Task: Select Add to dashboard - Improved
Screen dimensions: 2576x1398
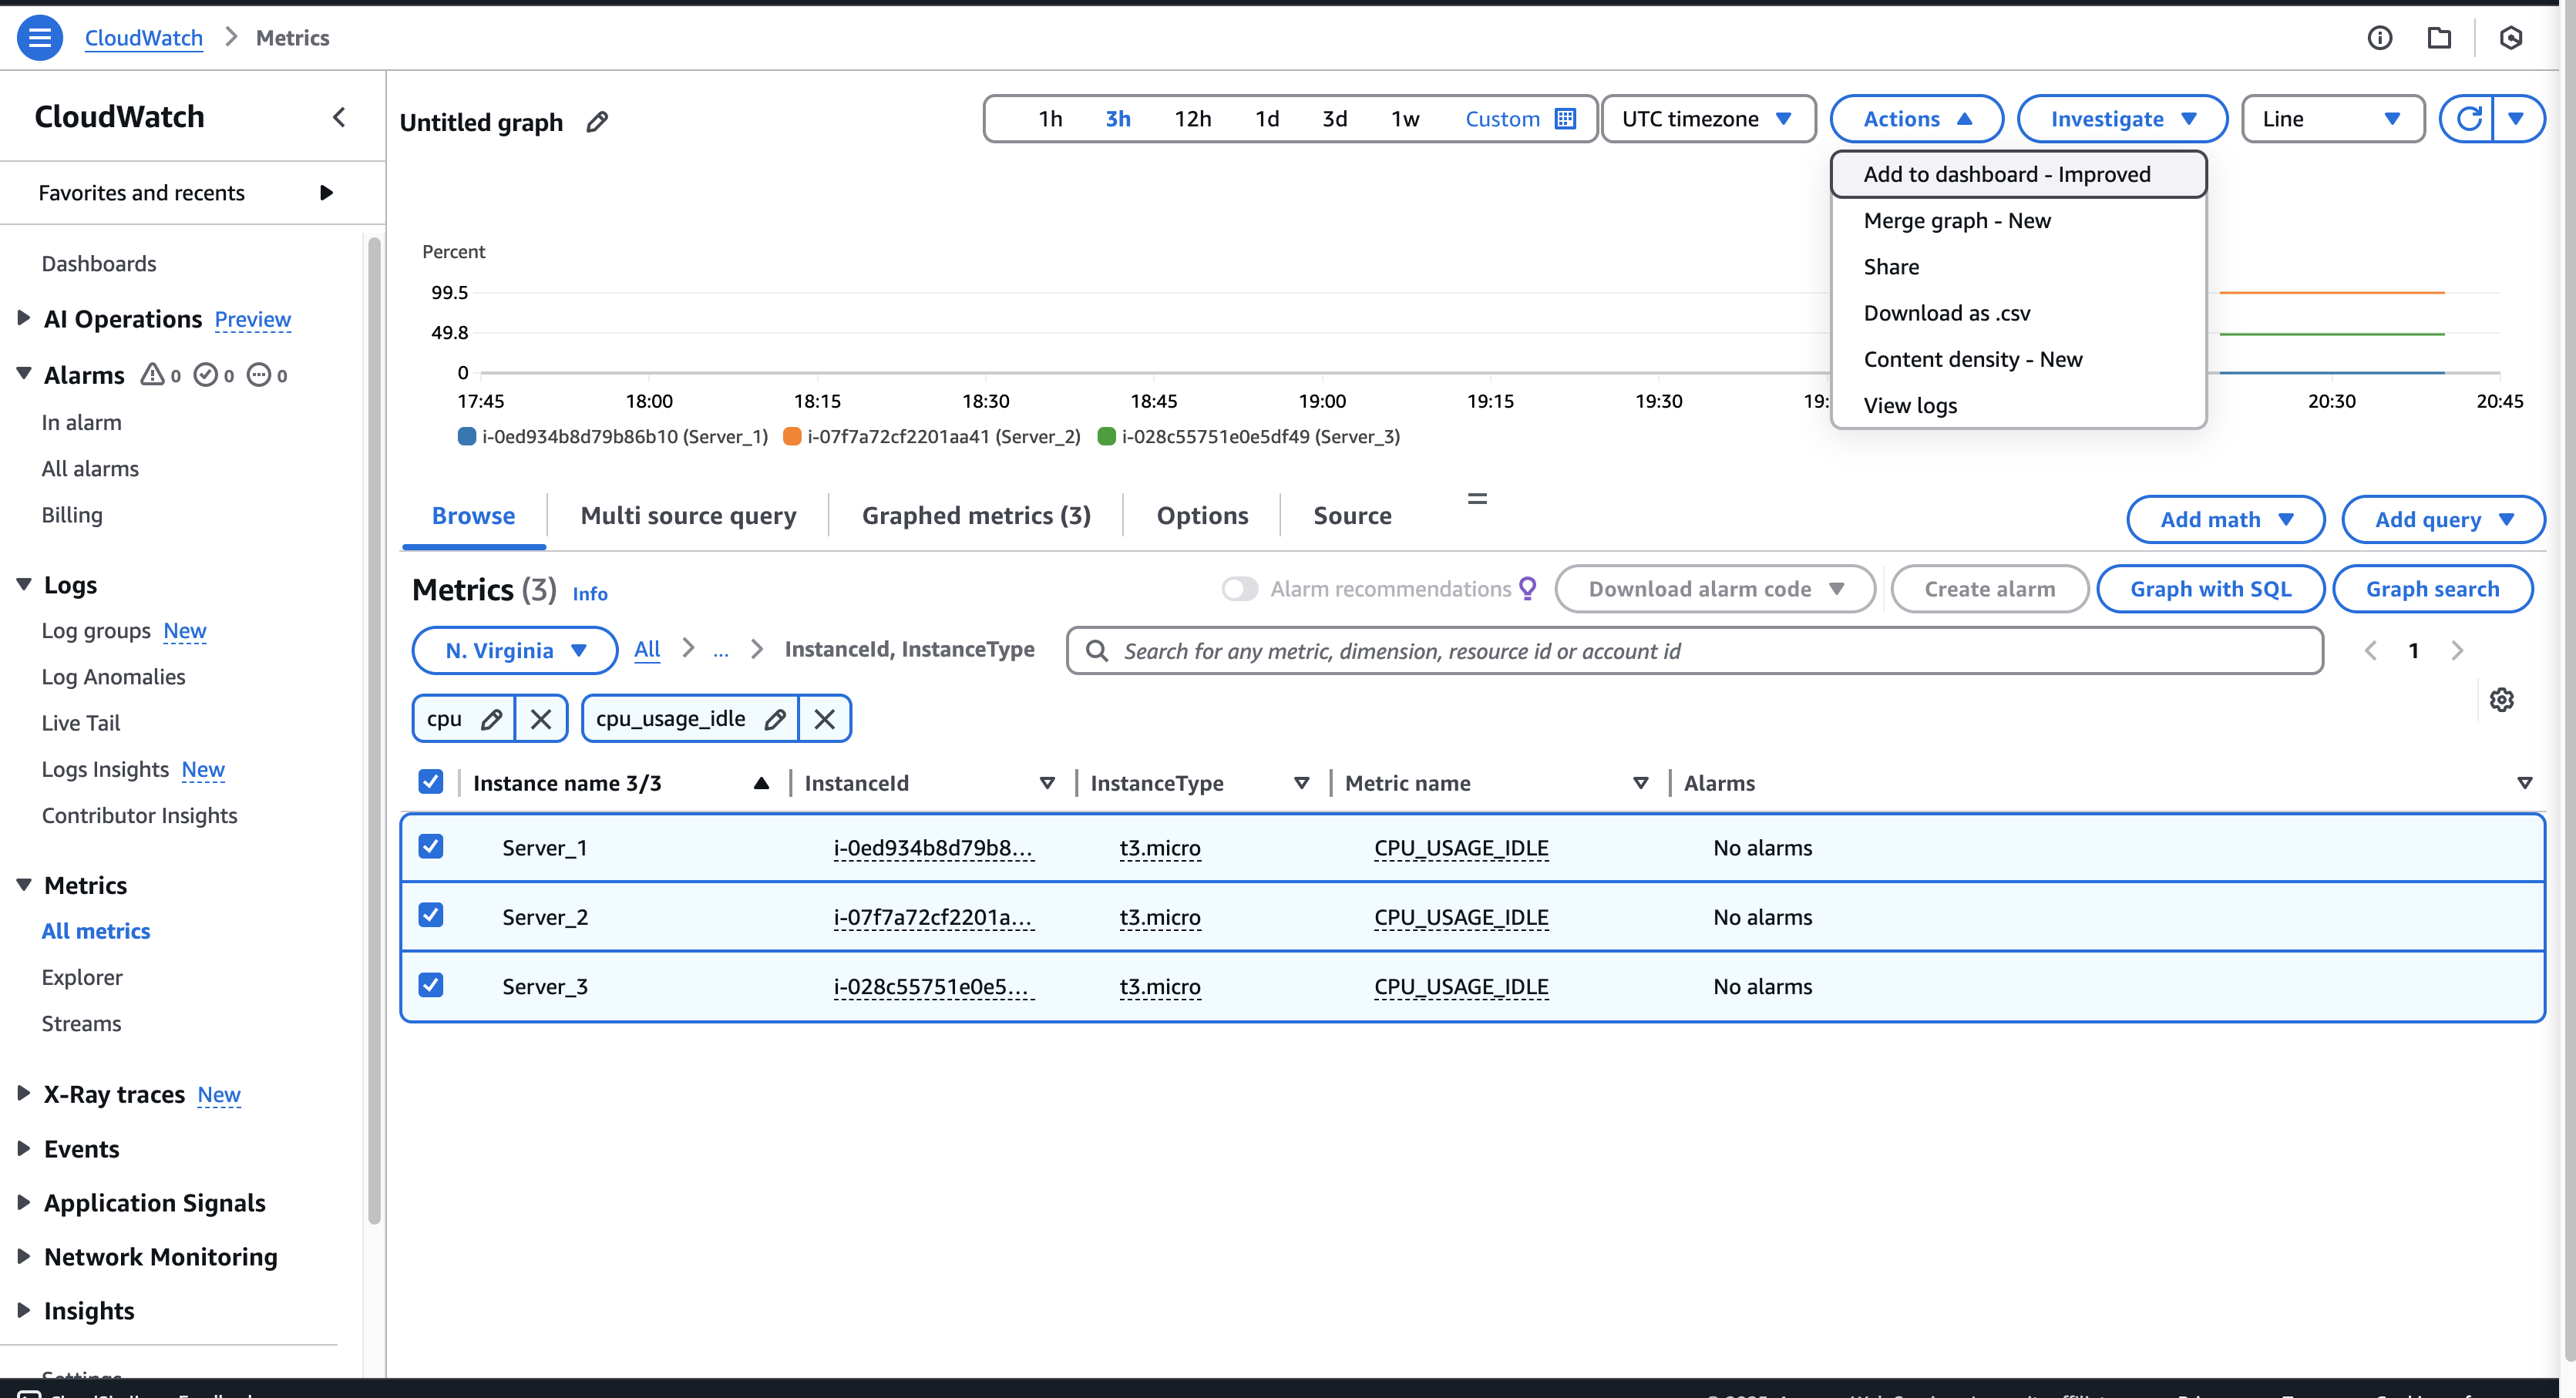Action: pos(2018,175)
